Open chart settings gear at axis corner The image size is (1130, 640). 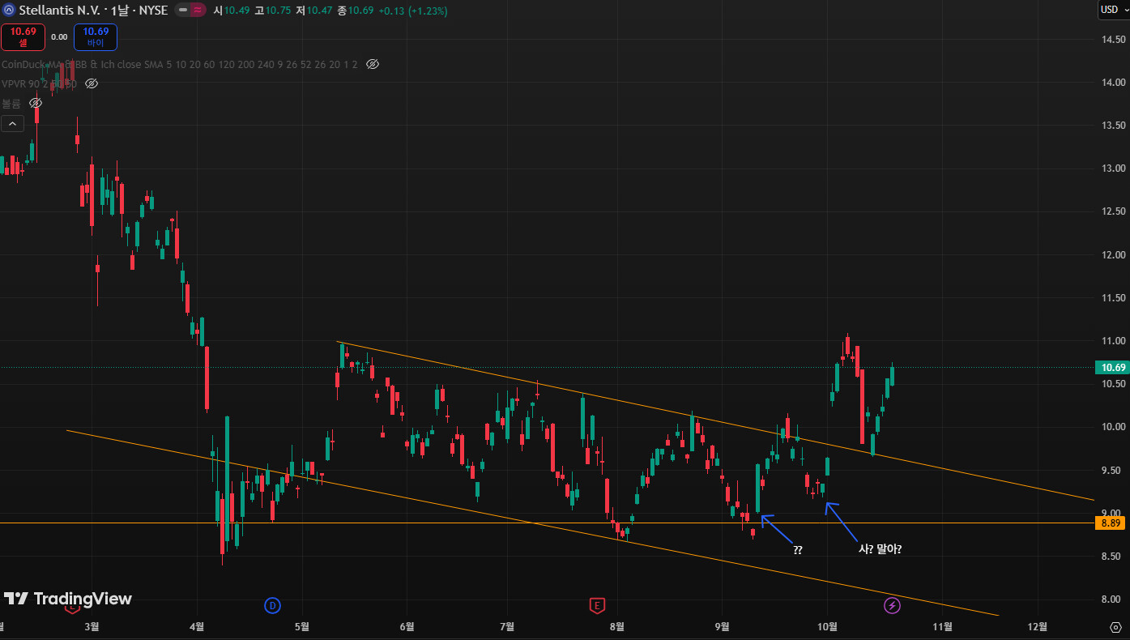1115,626
